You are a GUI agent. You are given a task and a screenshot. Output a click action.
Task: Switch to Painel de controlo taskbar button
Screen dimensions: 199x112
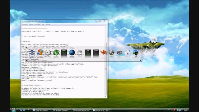42,110
